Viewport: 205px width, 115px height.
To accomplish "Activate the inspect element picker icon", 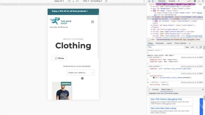I will coord(149,1).
